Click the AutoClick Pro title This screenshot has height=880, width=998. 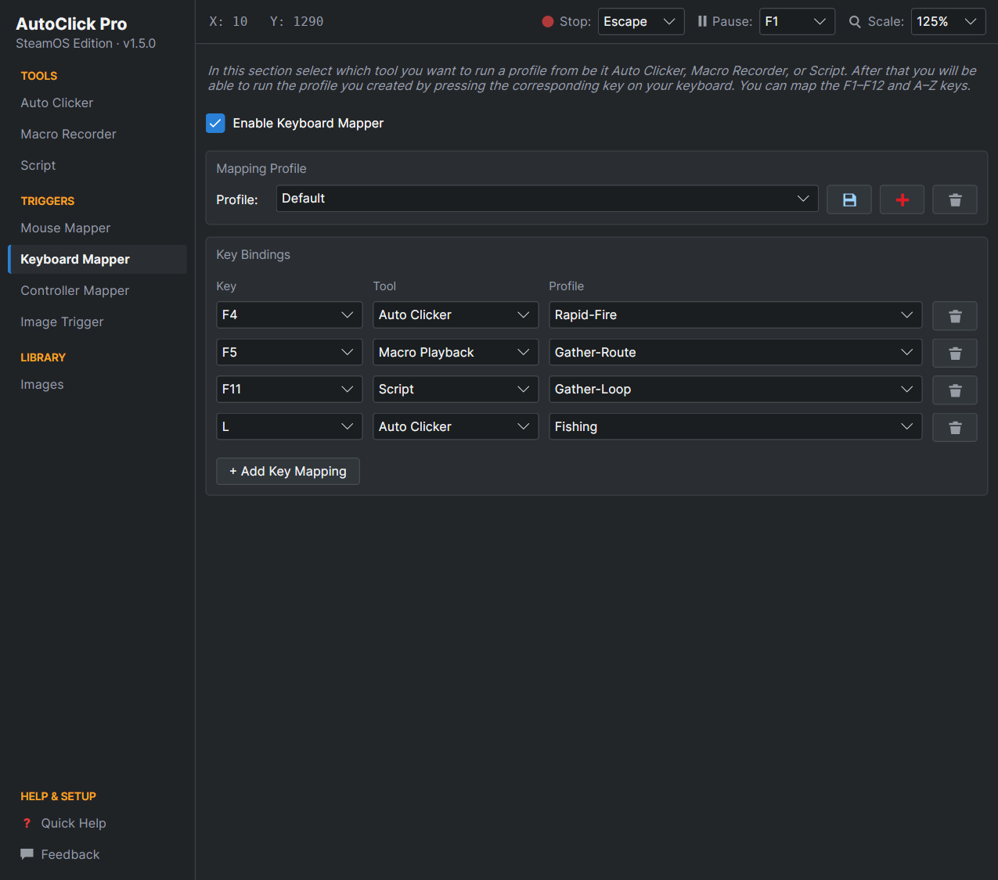[x=71, y=23]
